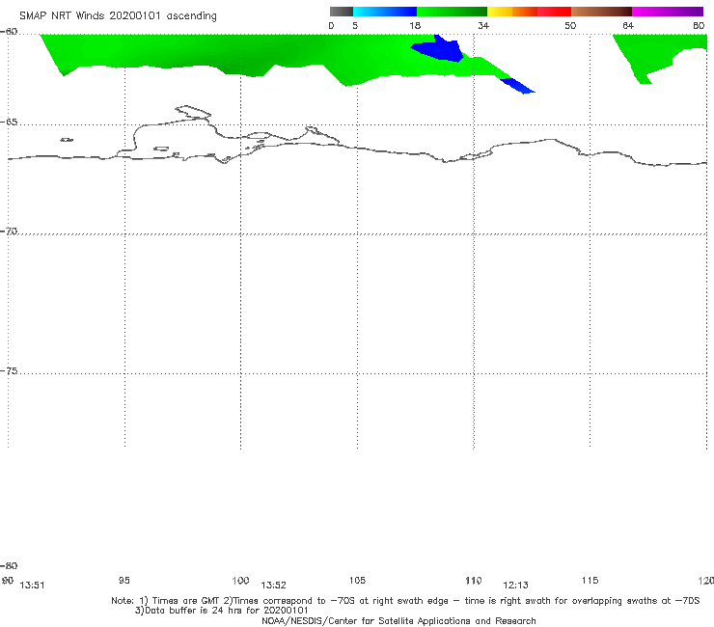Click the large blue wind patch near 108E
The image size is (714, 627).
(439, 50)
